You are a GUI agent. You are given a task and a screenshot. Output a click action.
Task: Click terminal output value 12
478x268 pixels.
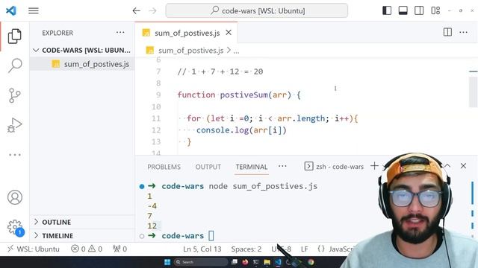pyautogui.click(x=152, y=226)
